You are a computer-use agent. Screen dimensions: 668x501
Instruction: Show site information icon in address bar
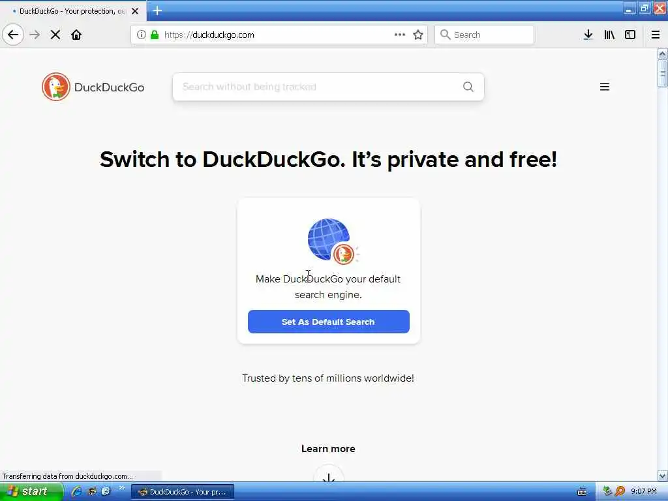coord(141,35)
